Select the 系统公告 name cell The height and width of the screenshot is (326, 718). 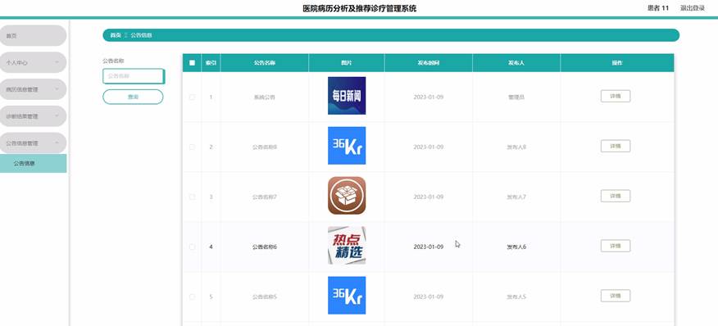265,97
